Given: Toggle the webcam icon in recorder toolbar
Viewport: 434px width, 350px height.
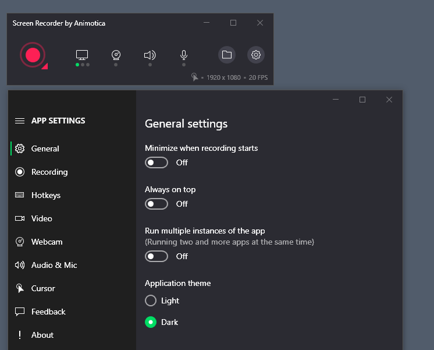Looking at the screenshot, I should [116, 55].
